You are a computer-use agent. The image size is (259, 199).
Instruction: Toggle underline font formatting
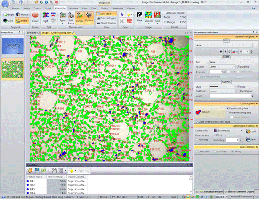coord(229,52)
